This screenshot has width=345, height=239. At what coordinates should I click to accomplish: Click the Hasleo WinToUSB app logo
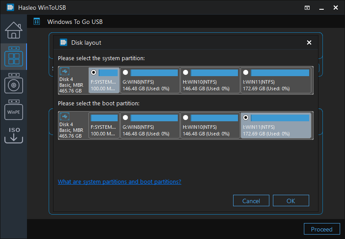[10, 8]
